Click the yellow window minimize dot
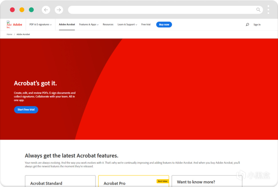Screen dimensions: 278x187 click(22, 10)
